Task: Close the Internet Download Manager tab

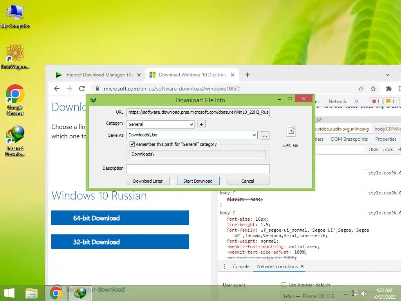Action: click(x=139, y=75)
